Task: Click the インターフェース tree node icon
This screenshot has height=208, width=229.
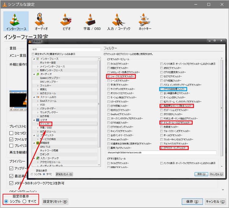Action: click(38, 59)
